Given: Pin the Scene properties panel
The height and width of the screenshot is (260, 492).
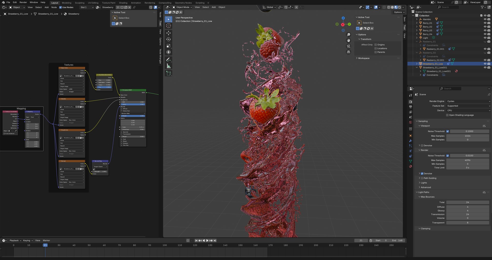Looking at the screenshot, I should 489,95.
